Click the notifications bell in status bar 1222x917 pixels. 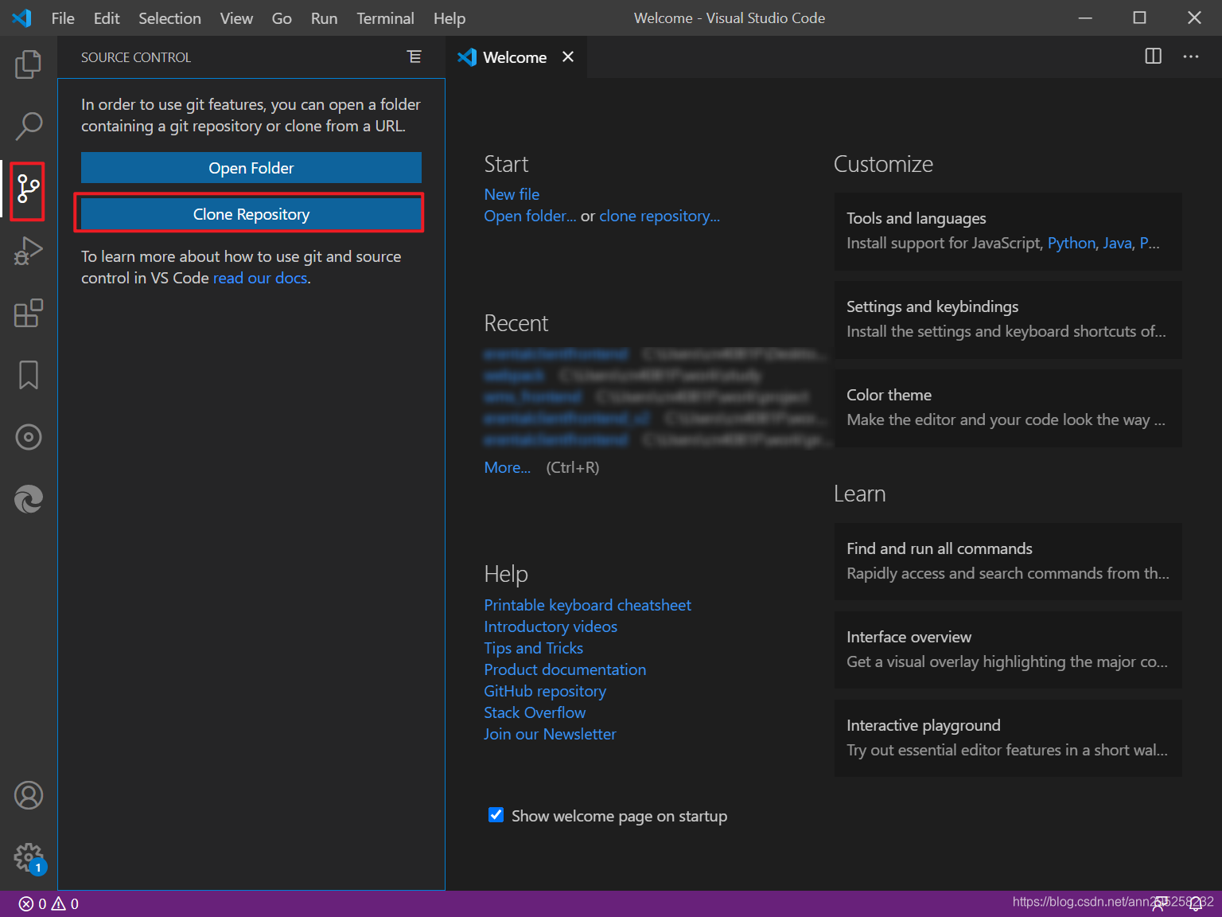click(x=1196, y=903)
